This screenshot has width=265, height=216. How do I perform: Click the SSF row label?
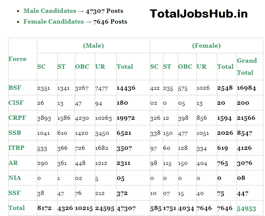pos(14,193)
